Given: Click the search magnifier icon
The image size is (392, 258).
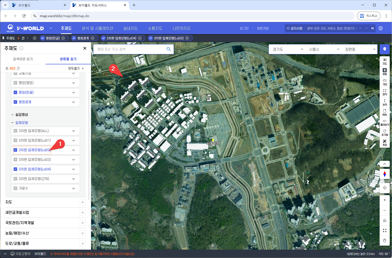Looking at the screenshot, I should pos(169,49).
